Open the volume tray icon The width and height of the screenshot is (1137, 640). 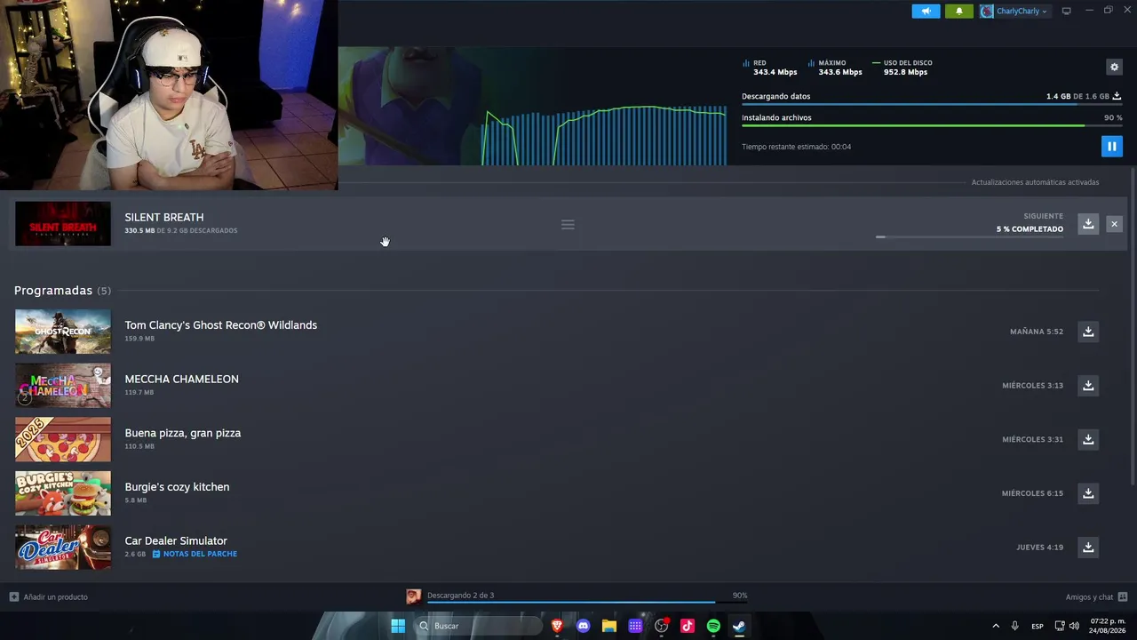tap(1074, 626)
